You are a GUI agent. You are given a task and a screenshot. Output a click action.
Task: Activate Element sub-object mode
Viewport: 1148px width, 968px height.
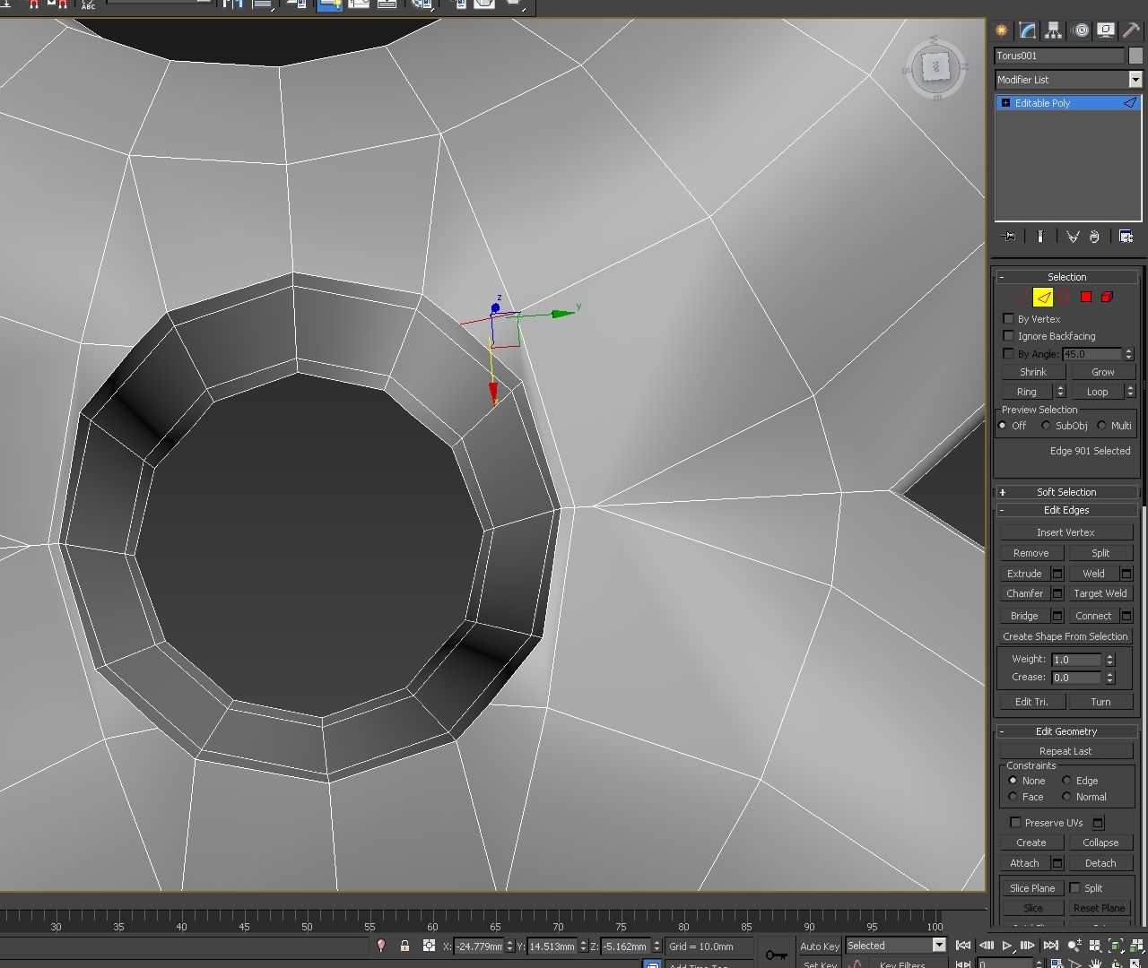(x=1107, y=297)
